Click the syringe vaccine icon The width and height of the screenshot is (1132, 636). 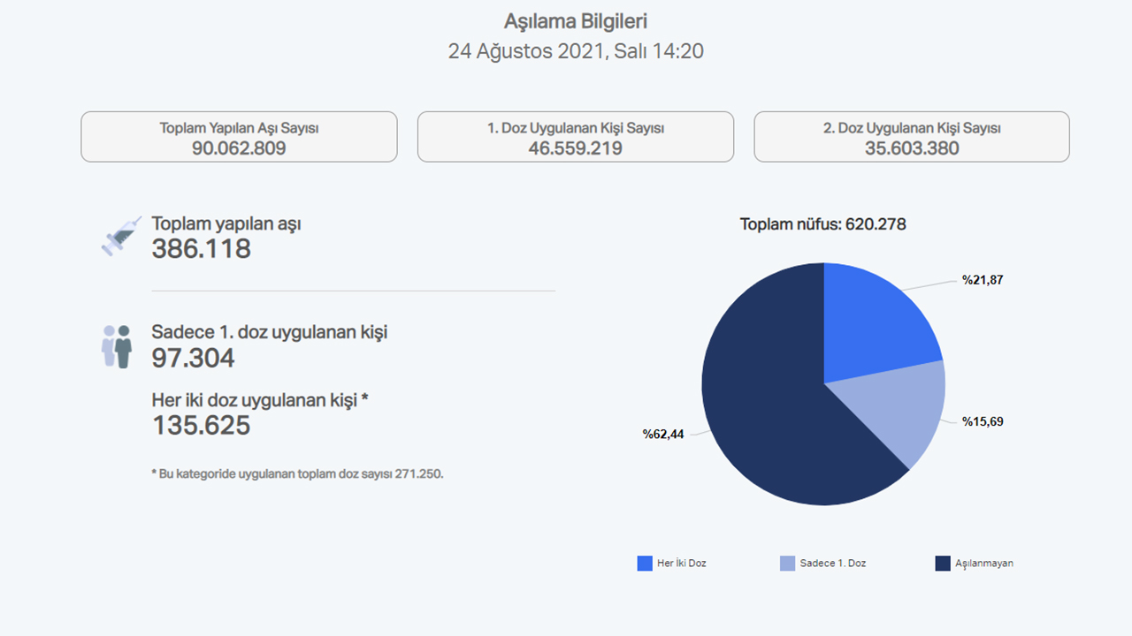[119, 237]
